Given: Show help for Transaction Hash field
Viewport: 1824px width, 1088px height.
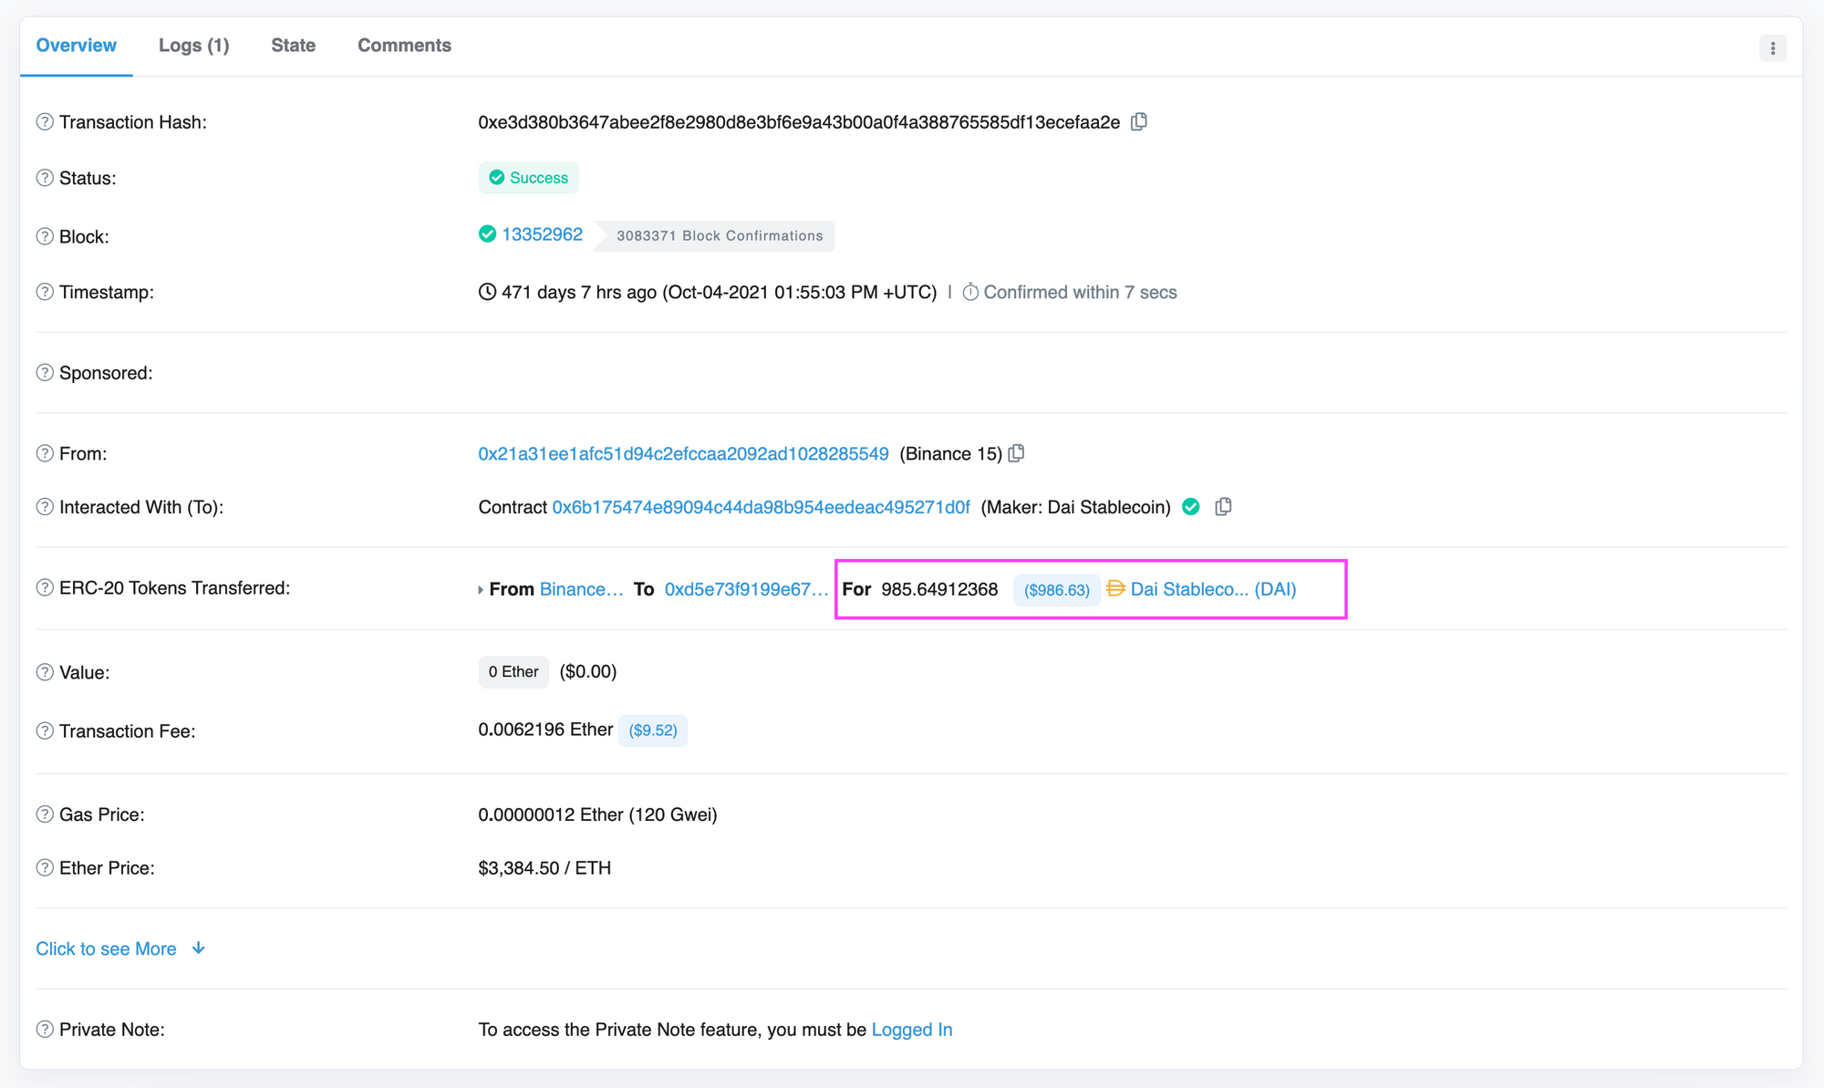Looking at the screenshot, I should [45, 121].
